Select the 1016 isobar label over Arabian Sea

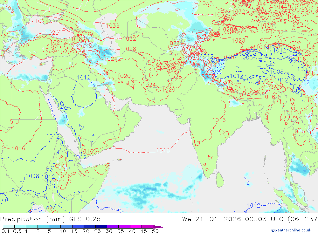pyautogui.click(x=163, y=150)
